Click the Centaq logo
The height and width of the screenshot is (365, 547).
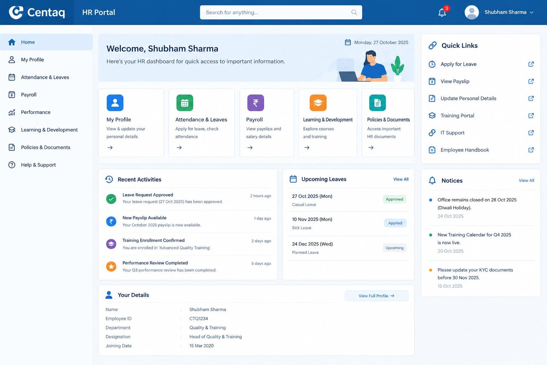(x=37, y=12)
